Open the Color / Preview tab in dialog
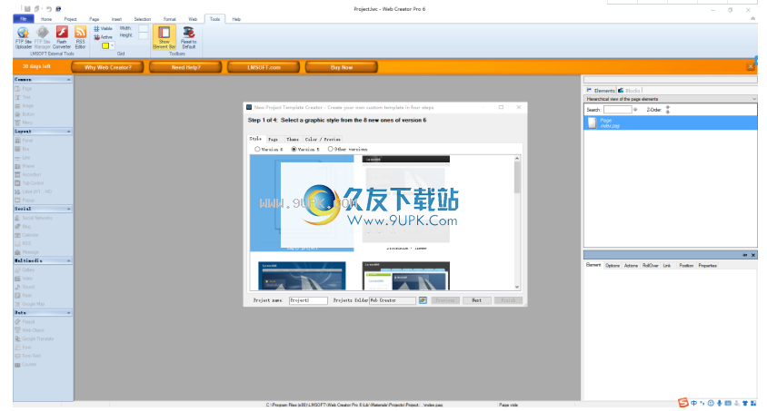This screenshot has width=767, height=411. tap(323, 139)
